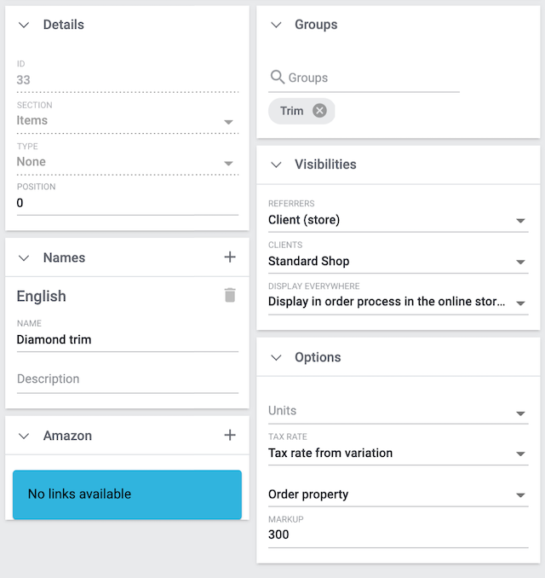Collapse the Visibilities panel
Image resolution: width=545 pixels, height=578 pixels.
pos(276,165)
